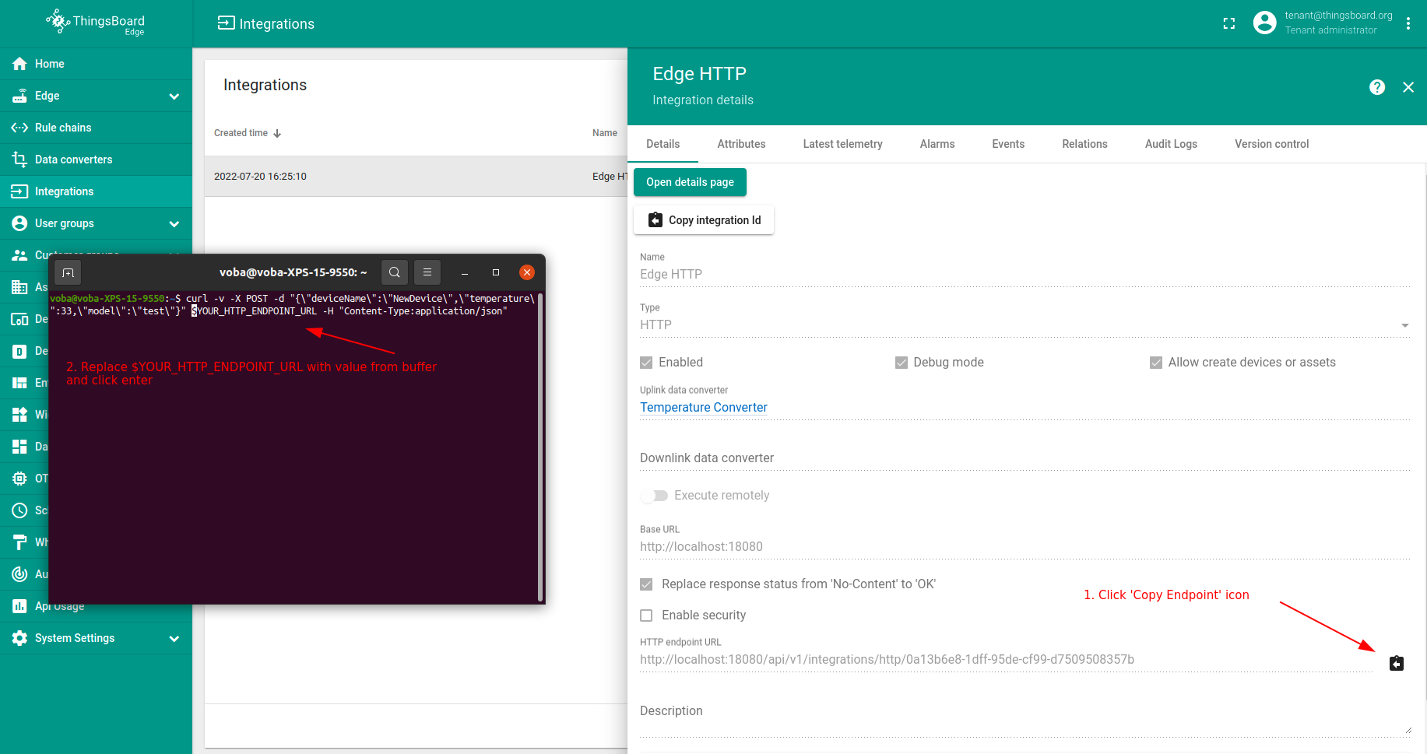Toggle the Execute remotely switch
This screenshot has height=754, width=1427.
[x=654, y=496]
